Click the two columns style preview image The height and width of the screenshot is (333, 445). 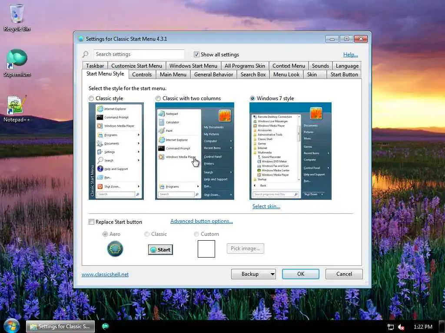pos(194,151)
